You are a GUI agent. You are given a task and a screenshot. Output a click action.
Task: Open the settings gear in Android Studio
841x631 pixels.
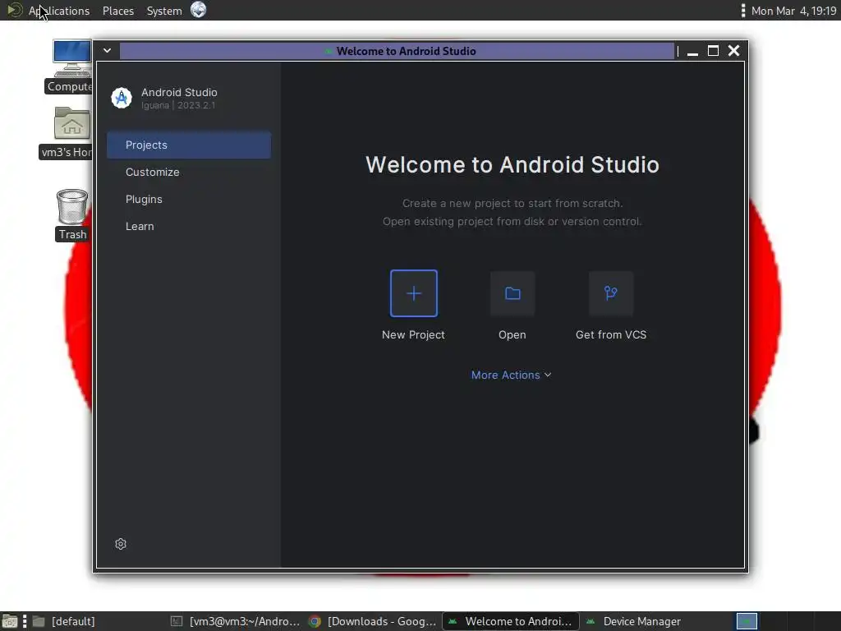coord(121,544)
